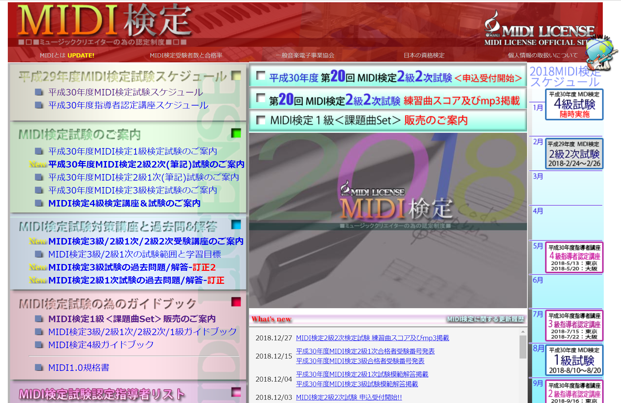Click bullet icon for MIDI検定4級ガイドブック

coord(39,345)
